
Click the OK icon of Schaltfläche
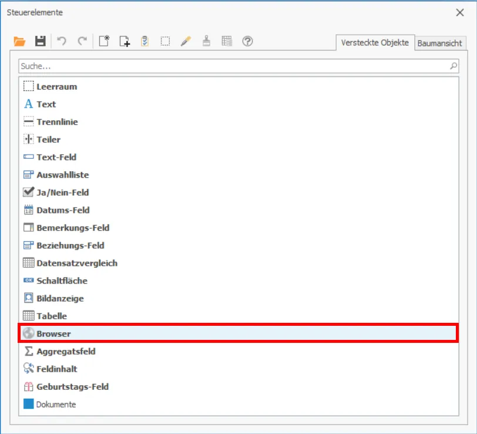click(x=29, y=280)
